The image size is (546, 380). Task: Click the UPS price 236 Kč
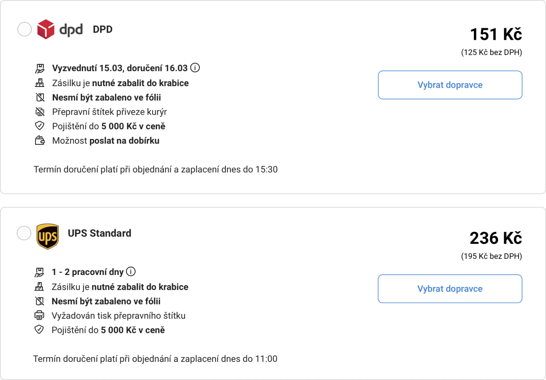point(496,238)
